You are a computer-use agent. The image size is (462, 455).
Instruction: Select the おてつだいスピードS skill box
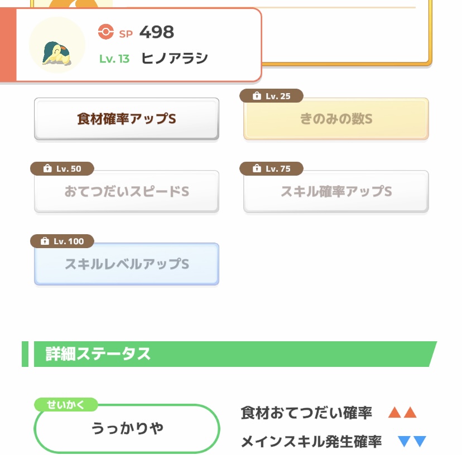[x=127, y=191]
